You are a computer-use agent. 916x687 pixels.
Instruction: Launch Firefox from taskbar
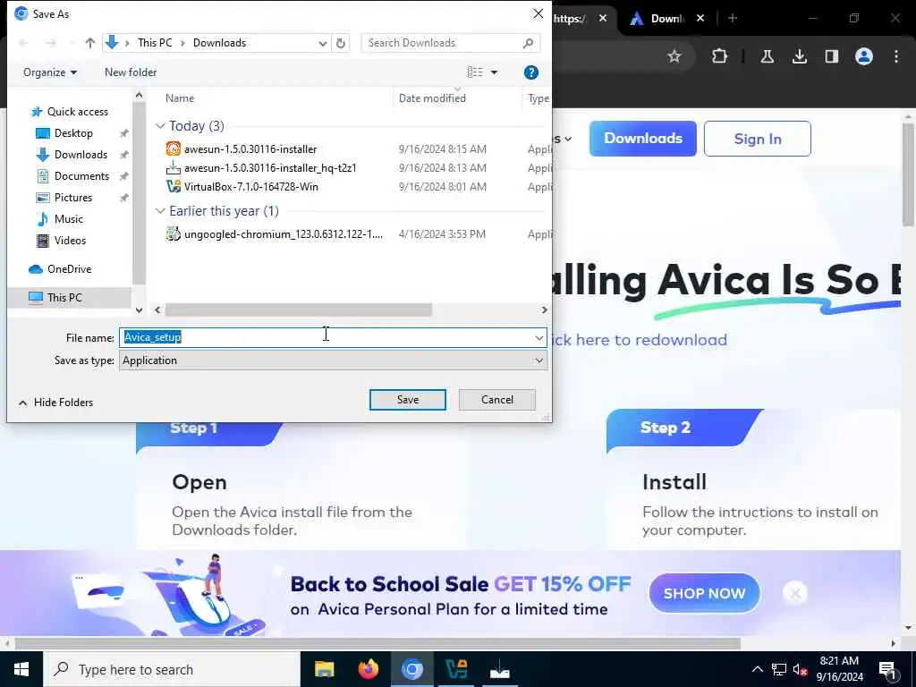pyautogui.click(x=368, y=669)
